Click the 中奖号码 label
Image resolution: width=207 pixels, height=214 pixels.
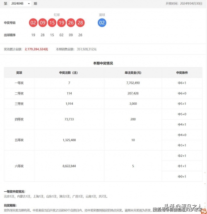(x=10, y=23)
